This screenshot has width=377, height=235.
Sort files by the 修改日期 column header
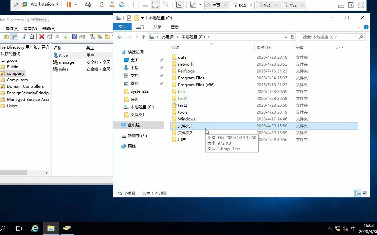point(264,47)
